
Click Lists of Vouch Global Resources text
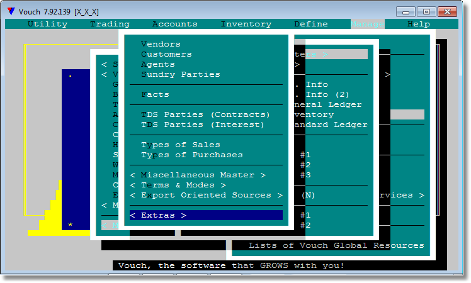[336, 245]
